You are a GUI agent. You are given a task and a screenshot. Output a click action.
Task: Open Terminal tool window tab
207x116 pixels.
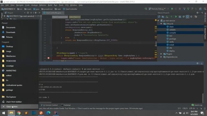point(66,105)
